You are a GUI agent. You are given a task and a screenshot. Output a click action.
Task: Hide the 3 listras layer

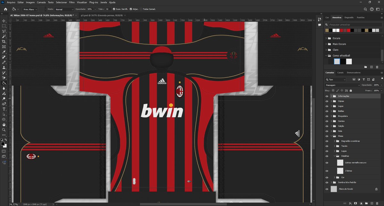(x=327, y=171)
